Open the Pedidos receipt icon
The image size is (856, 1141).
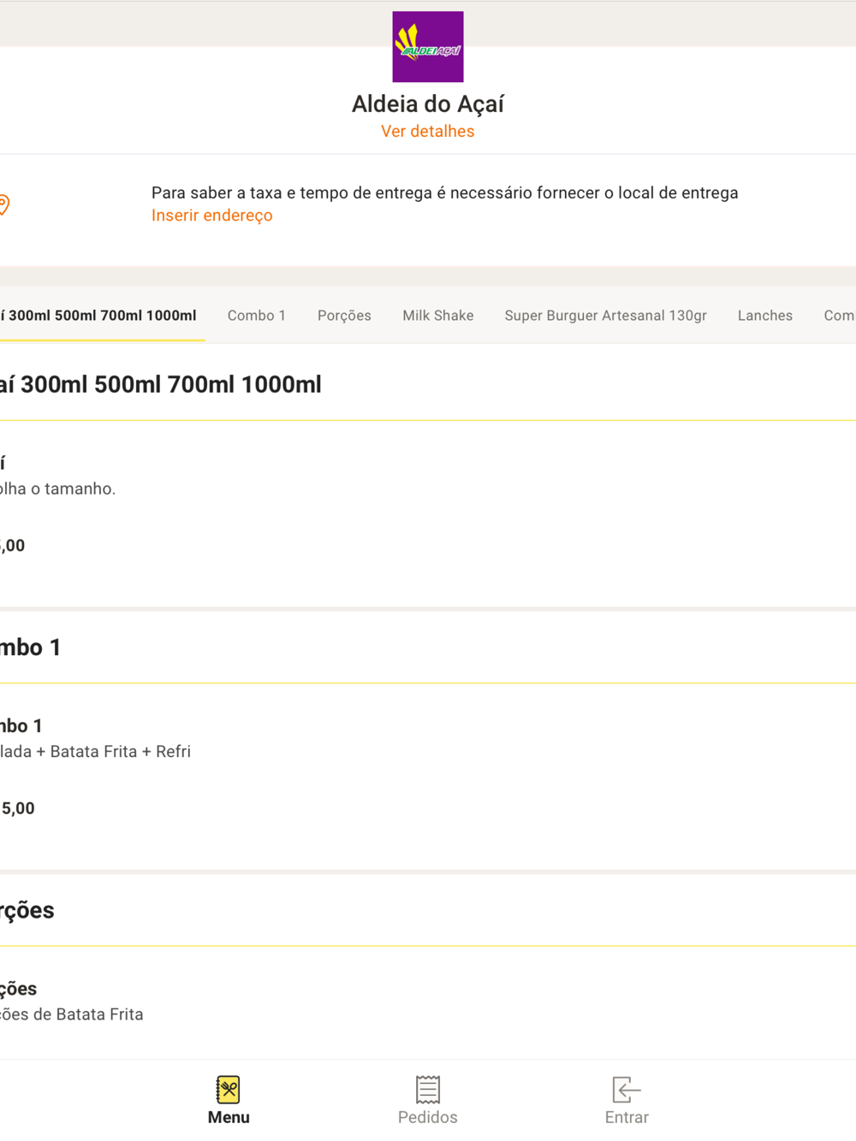click(x=428, y=1089)
